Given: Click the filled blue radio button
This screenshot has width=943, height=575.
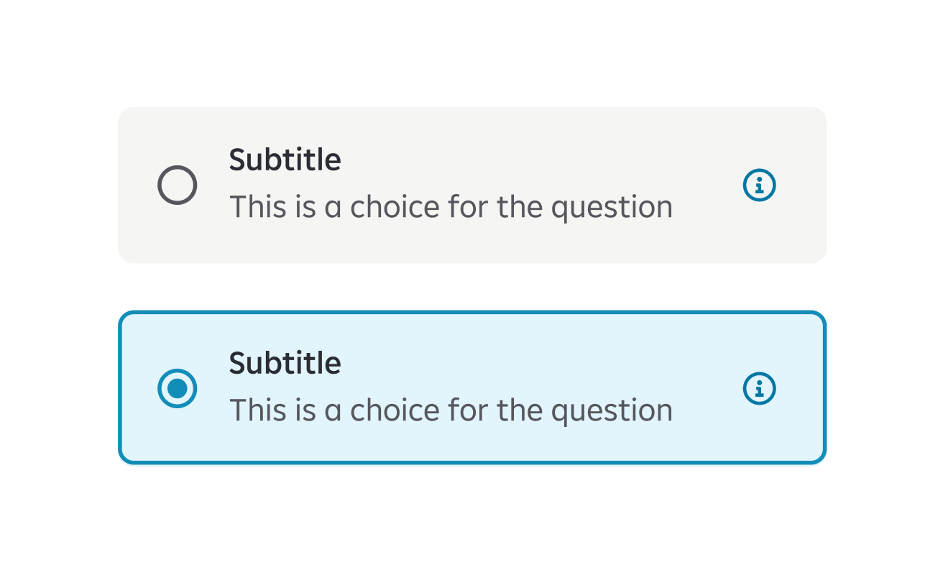Looking at the screenshot, I should (x=177, y=388).
